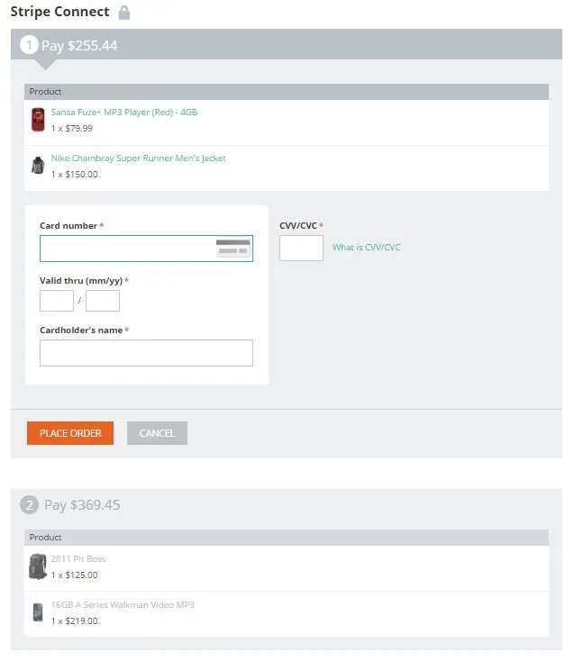Open Nike Chambray Super Runner Jacket link

[x=138, y=158]
